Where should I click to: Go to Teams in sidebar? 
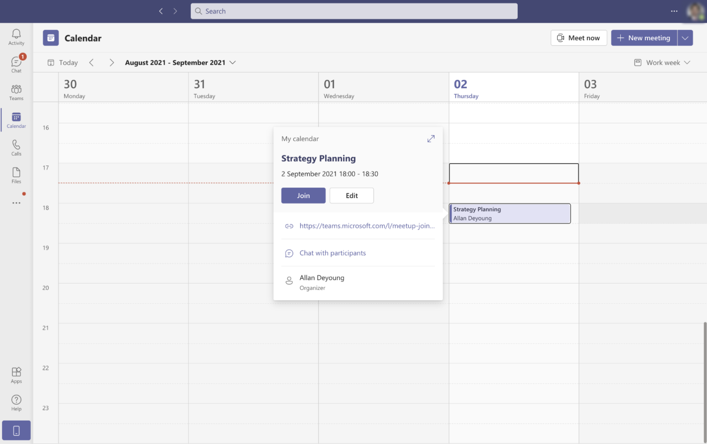[16, 92]
